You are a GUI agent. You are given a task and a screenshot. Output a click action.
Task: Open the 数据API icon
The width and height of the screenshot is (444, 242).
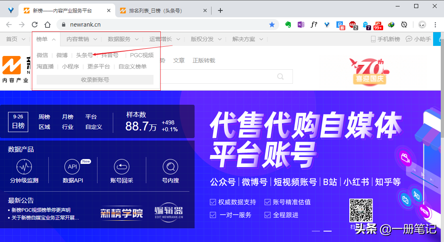[x=72, y=166]
